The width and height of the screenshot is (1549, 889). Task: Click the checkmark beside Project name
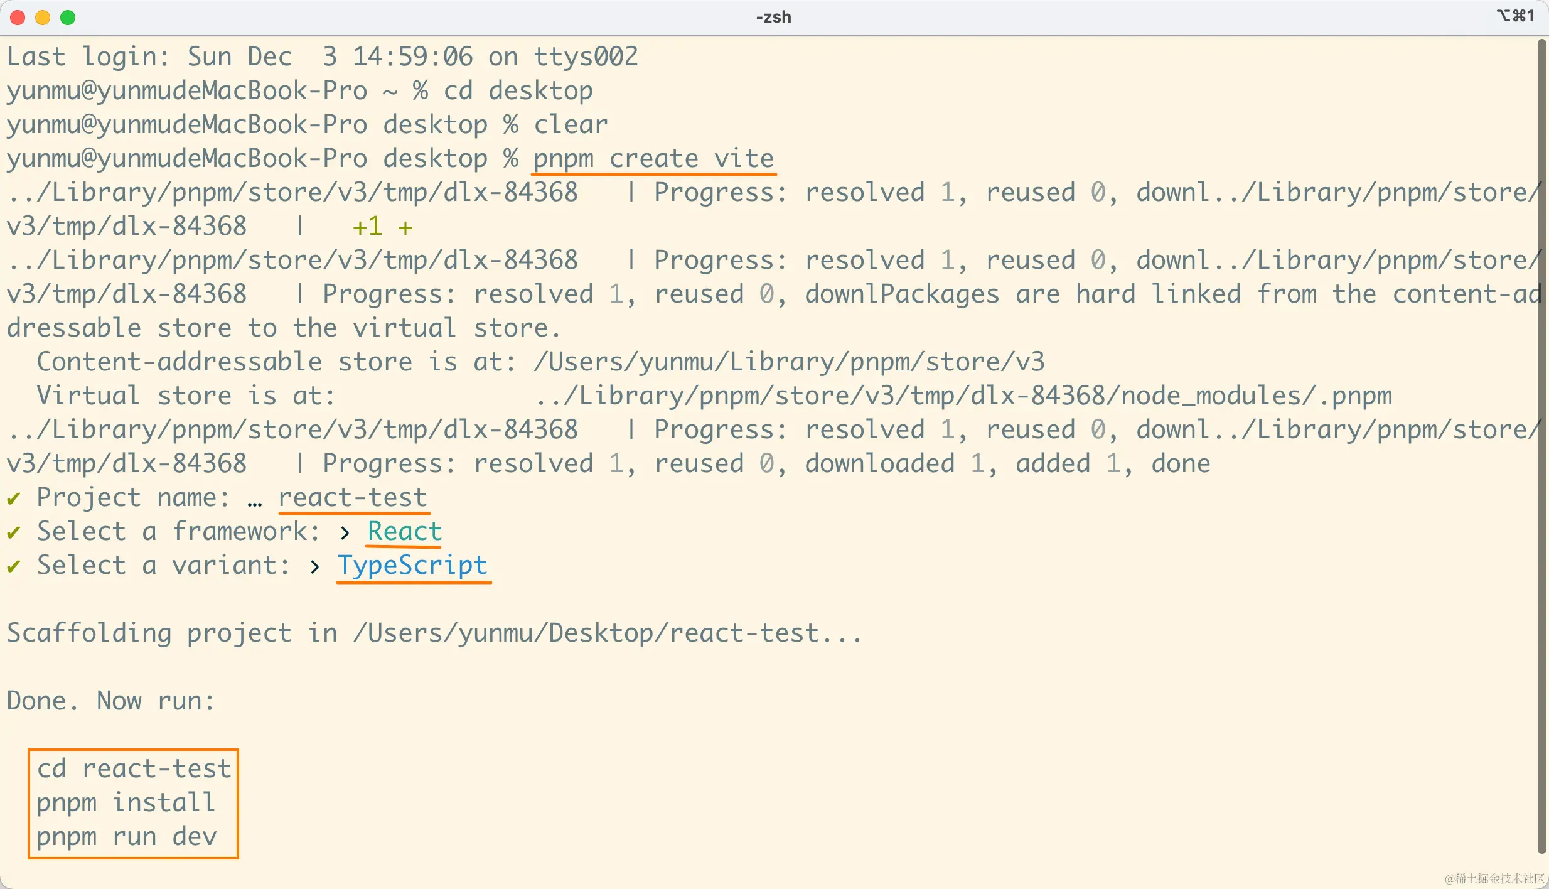click(x=14, y=498)
